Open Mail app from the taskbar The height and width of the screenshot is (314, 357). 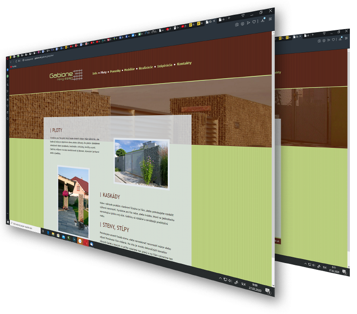click(x=63, y=237)
